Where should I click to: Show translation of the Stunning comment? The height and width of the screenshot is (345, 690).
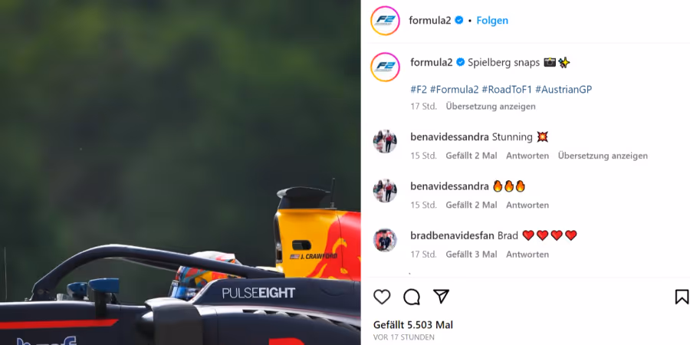603,156
